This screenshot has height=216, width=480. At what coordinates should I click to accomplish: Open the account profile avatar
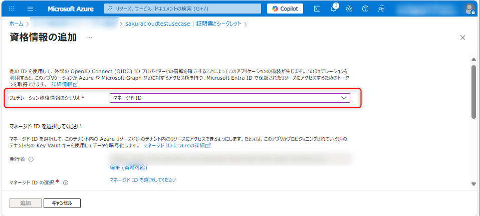pos(469,9)
